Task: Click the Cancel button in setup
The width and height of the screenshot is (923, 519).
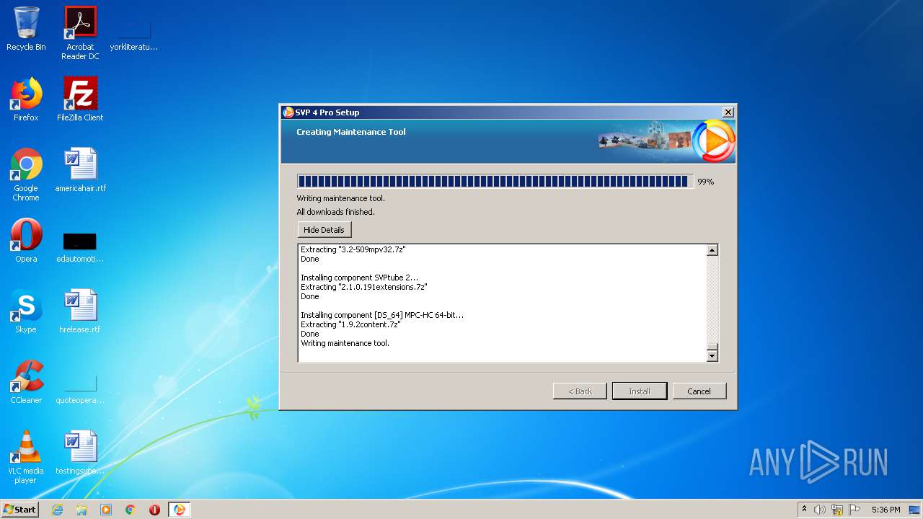Action: click(x=699, y=391)
